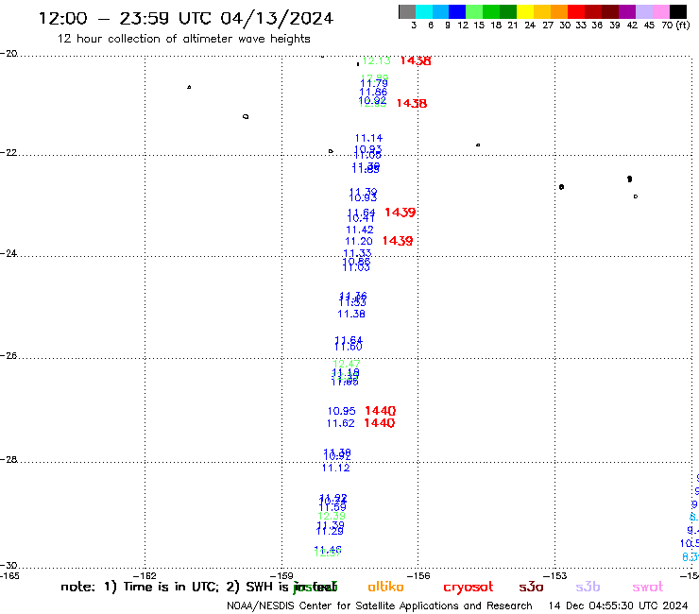Click the latitude axis label '-20'
699x614 pixels.
(x=9, y=54)
